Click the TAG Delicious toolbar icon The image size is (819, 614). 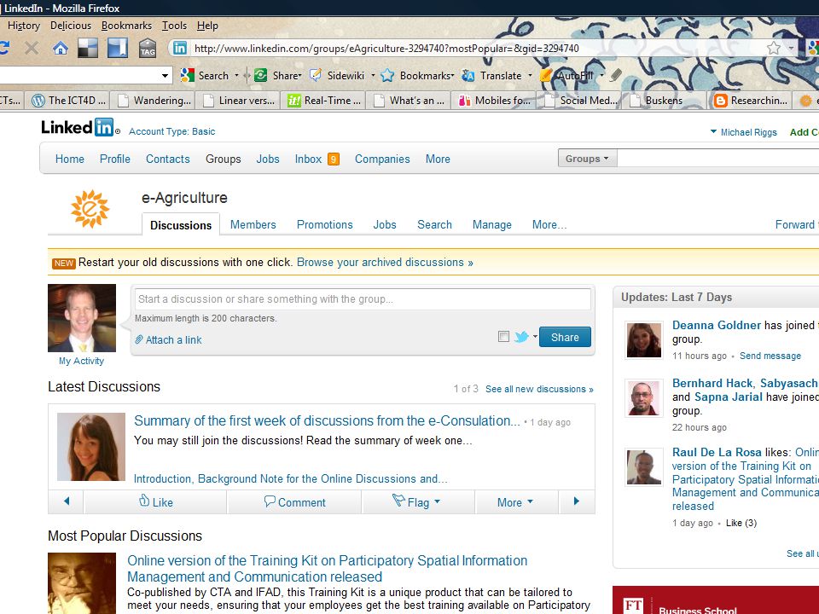tap(148, 49)
